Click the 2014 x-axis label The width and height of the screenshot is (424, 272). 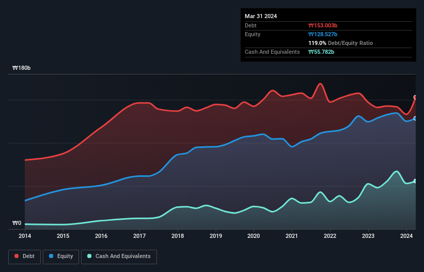(25, 236)
